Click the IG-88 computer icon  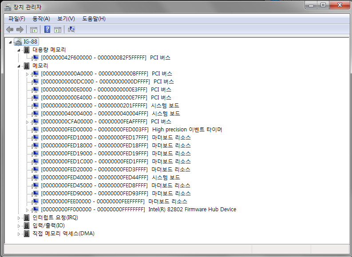(x=18, y=42)
